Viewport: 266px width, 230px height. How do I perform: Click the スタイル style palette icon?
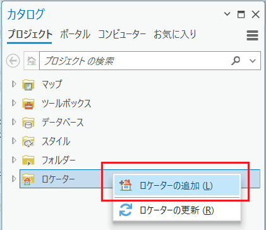28,142
